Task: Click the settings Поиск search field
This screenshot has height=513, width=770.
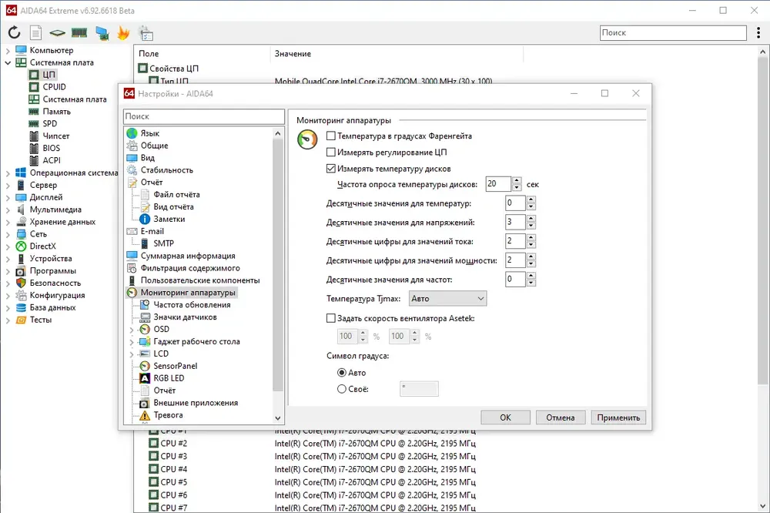Action: tap(204, 116)
